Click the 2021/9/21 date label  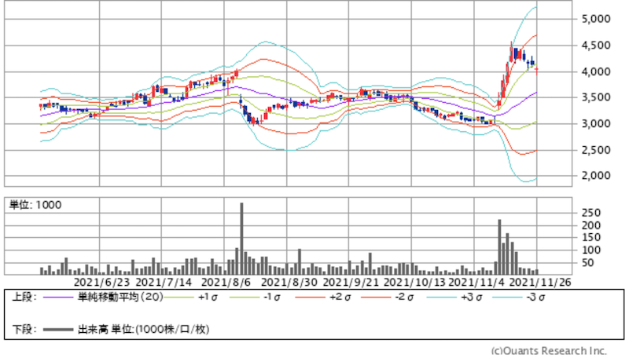tap(351, 283)
